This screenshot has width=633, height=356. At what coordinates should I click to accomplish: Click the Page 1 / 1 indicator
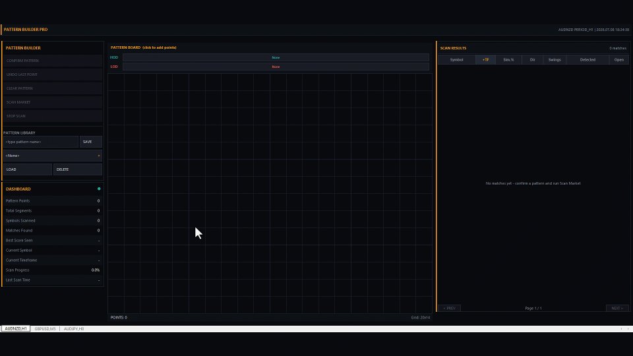point(533,308)
